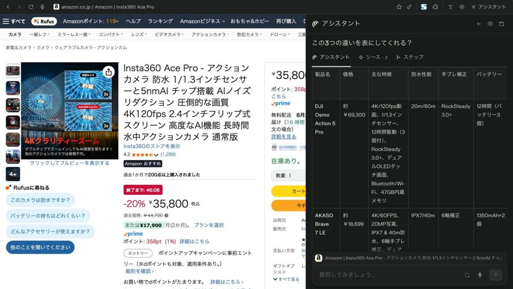Open the 4+ more images thumbnail
513x289 pixels.
(x=13, y=174)
